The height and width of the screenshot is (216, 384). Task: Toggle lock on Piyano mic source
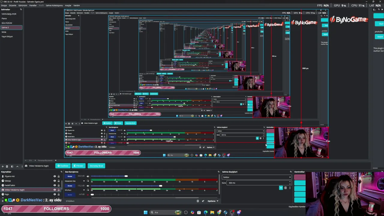pyautogui.click(x=58, y=176)
